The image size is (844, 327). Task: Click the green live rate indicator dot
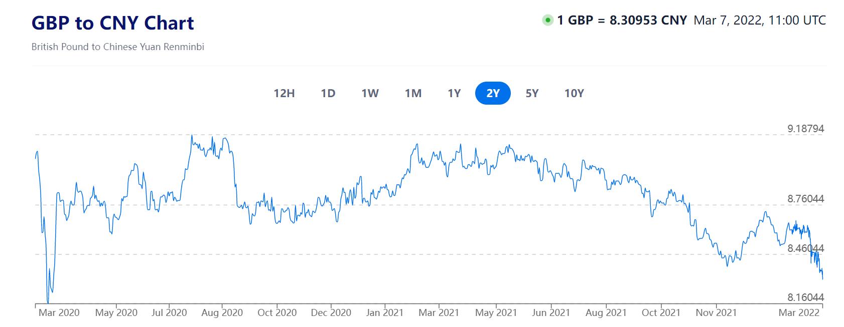[548, 21]
